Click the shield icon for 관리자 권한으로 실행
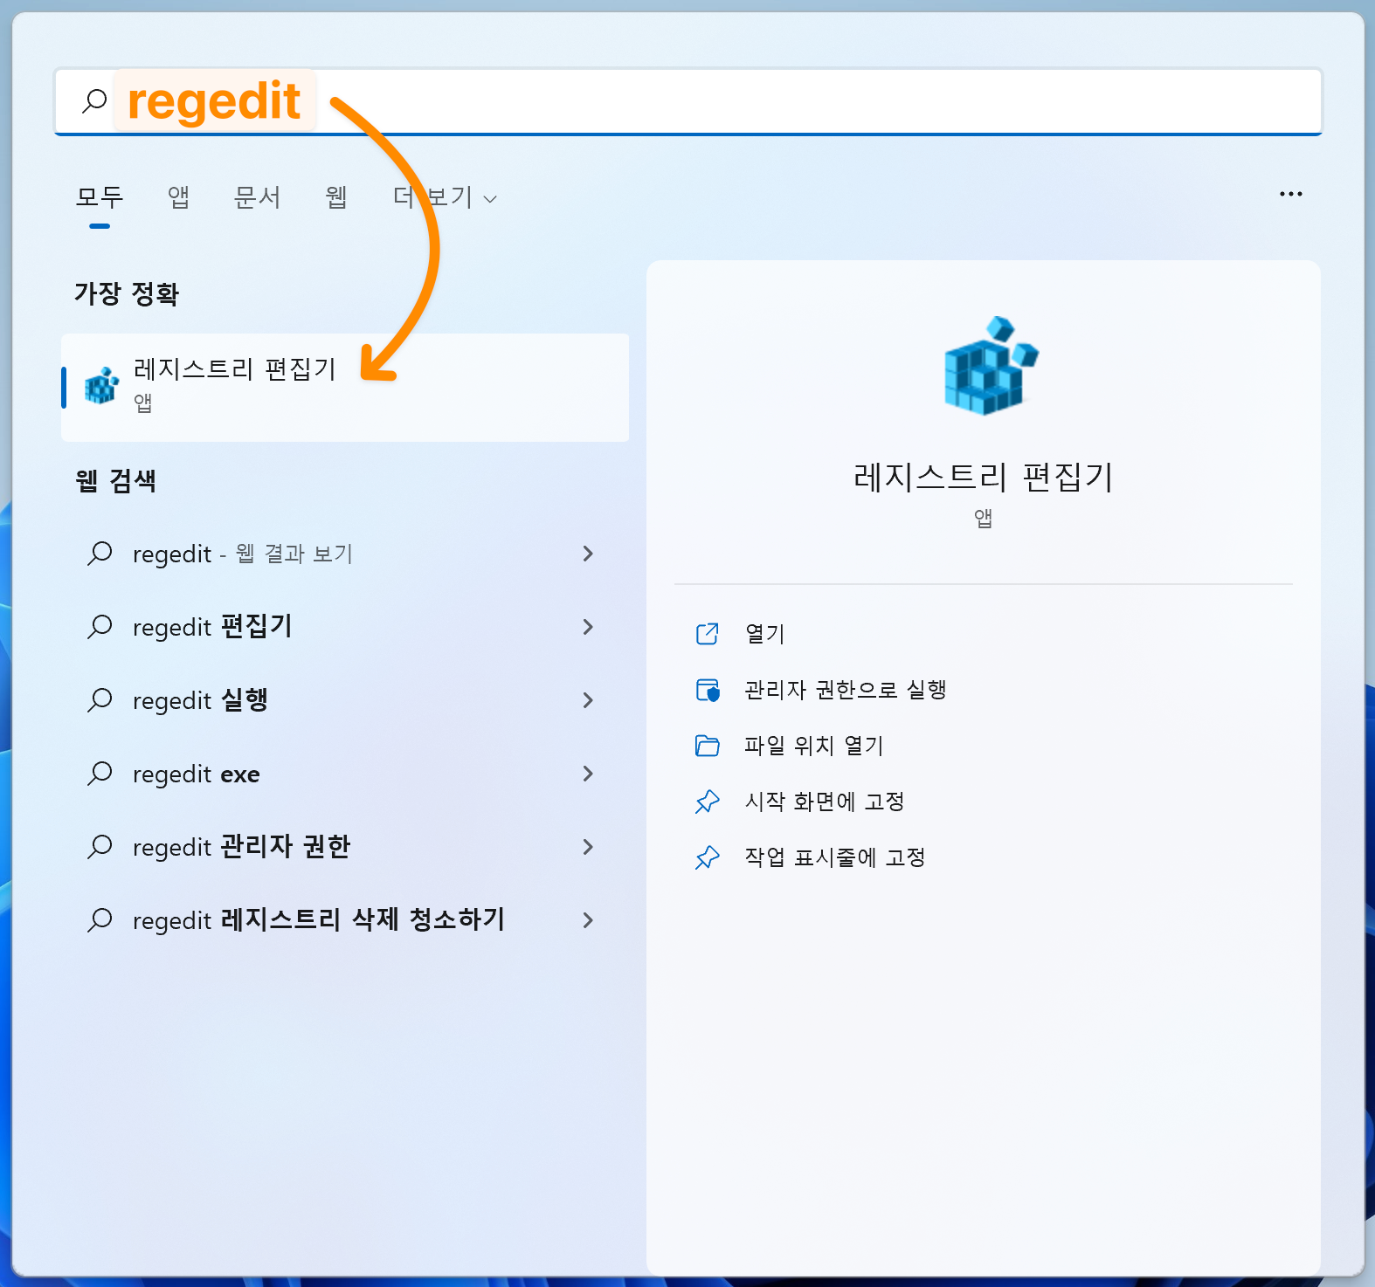Image resolution: width=1375 pixels, height=1287 pixels. [x=708, y=690]
